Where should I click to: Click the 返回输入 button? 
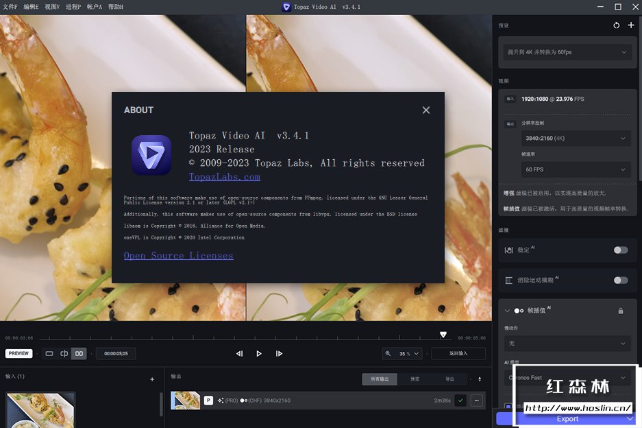[458, 353]
